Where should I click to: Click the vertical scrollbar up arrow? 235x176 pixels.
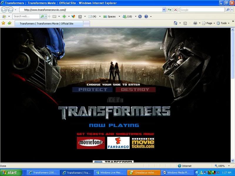[233, 30]
